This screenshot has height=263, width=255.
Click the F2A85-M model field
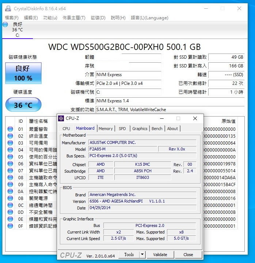point(123,149)
